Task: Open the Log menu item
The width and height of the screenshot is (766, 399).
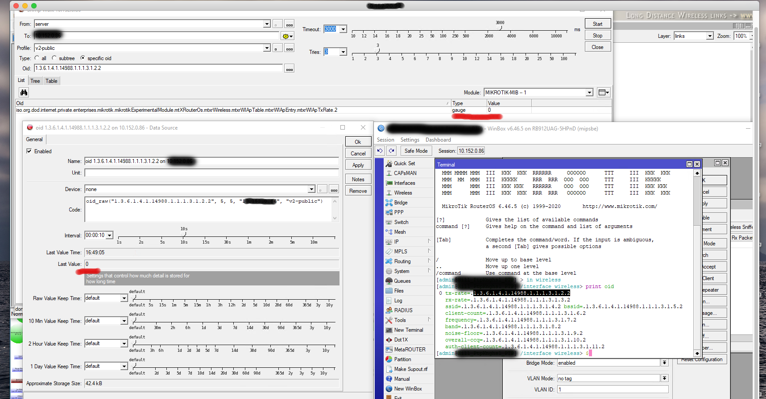Action: (x=398, y=301)
